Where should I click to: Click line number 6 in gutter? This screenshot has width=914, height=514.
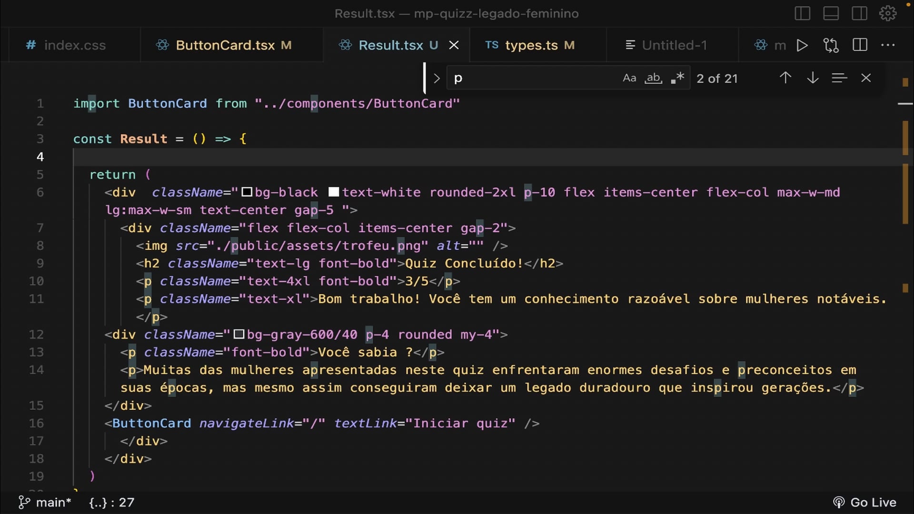pyautogui.click(x=40, y=192)
